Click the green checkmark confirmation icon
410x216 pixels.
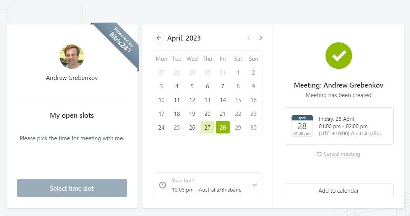(338, 56)
